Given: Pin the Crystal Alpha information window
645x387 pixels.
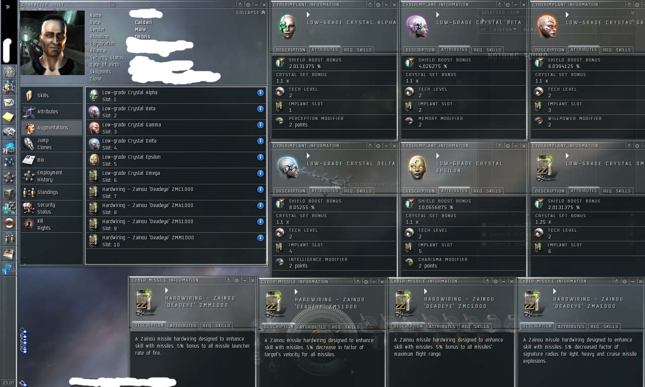Looking at the screenshot, I should pyautogui.click(x=378, y=5).
